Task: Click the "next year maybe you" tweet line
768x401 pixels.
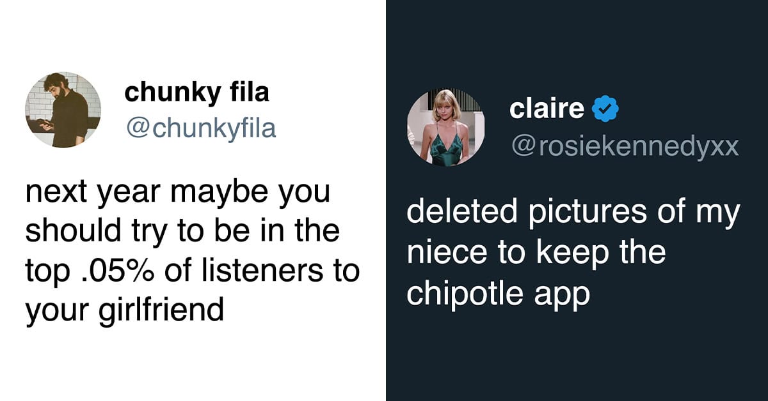Action: point(178,192)
